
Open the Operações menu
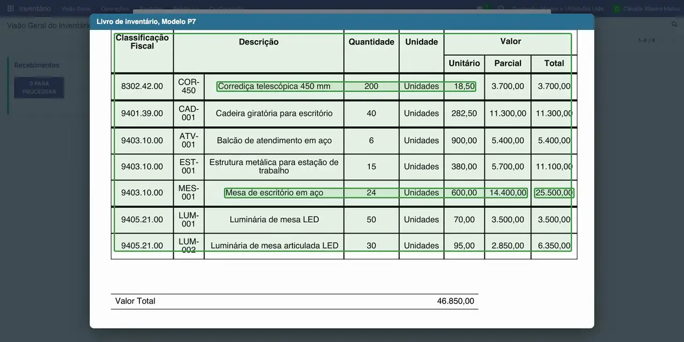coord(115,9)
